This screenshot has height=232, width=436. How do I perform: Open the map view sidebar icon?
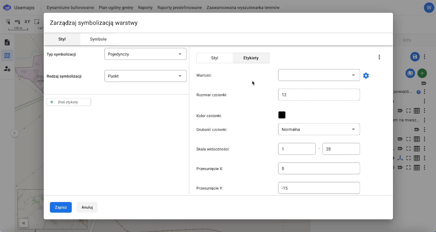tap(7, 55)
